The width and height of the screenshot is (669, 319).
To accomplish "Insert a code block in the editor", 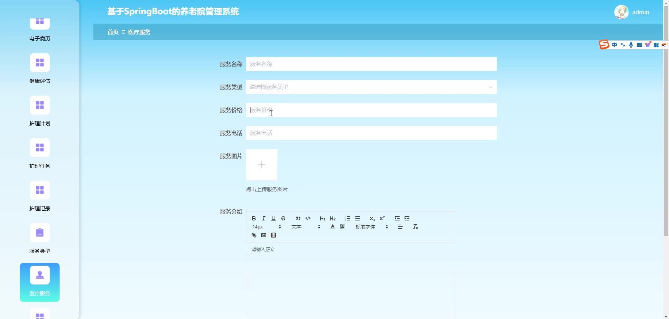I will pos(308,218).
